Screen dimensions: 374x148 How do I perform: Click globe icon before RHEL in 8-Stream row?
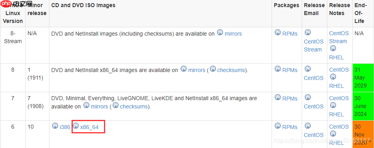tap(333, 48)
